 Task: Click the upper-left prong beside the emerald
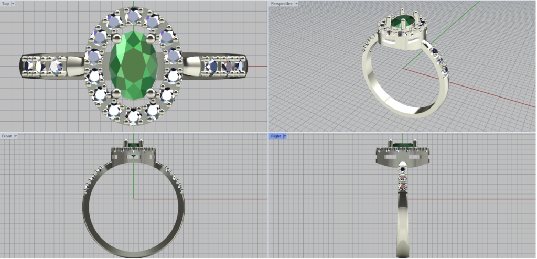(x=116, y=38)
